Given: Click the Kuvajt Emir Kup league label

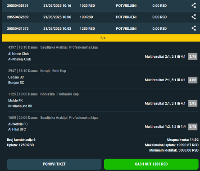Looking at the screenshot, I should (x=53, y=71).
